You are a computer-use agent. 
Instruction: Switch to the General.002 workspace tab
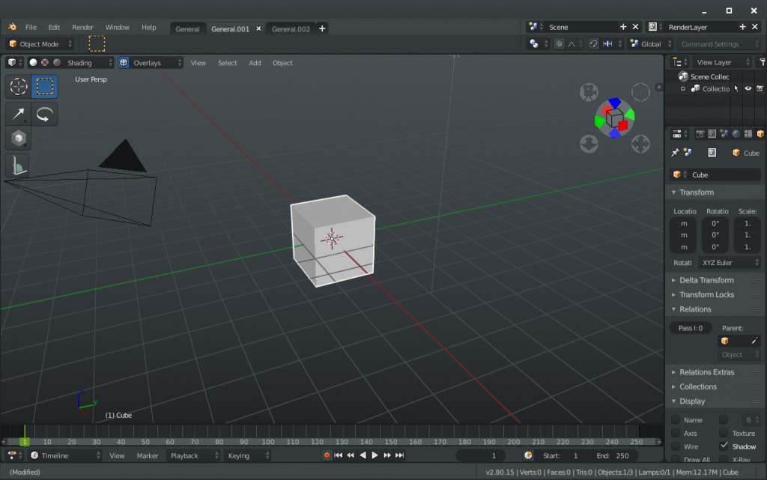click(291, 28)
